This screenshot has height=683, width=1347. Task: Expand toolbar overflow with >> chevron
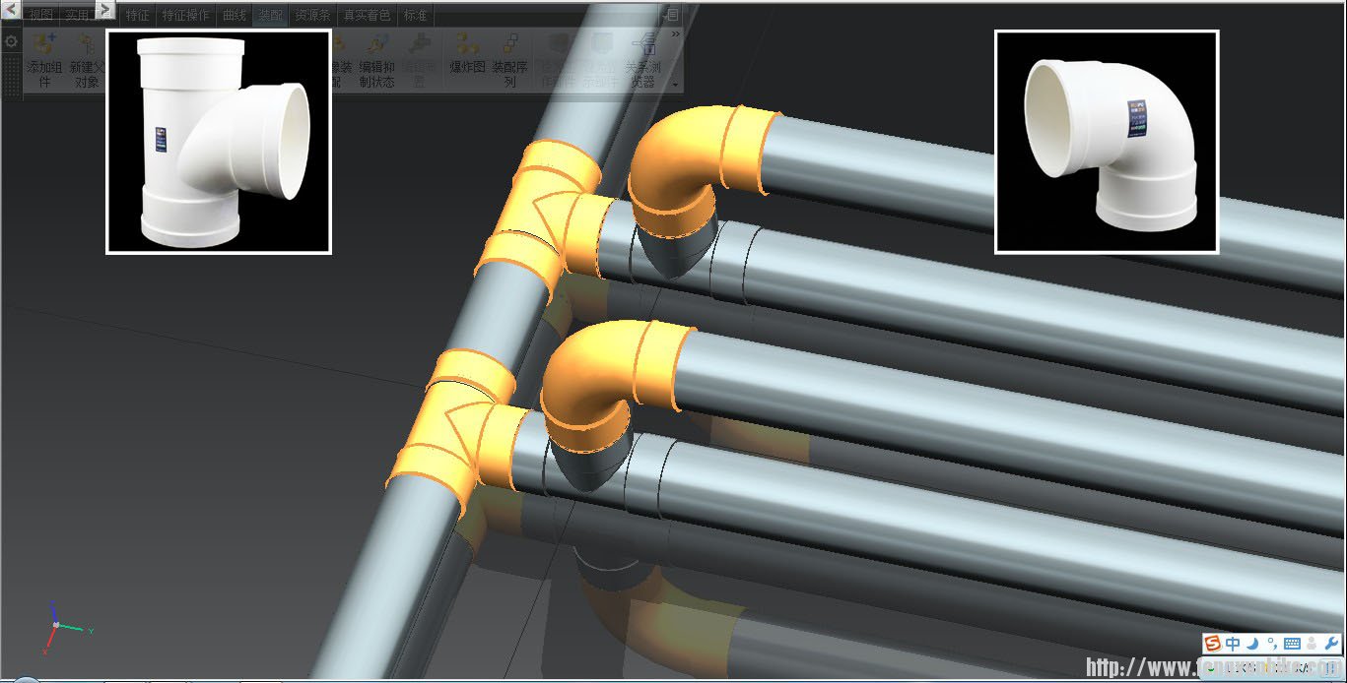coord(675,34)
